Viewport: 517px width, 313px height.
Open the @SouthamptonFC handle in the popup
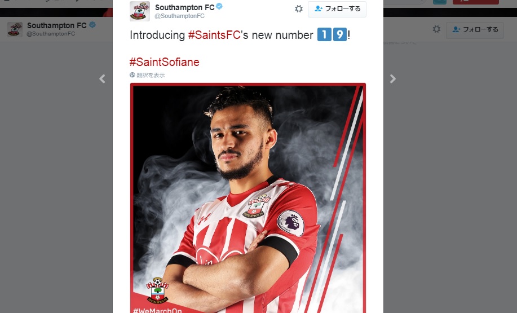point(180,16)
